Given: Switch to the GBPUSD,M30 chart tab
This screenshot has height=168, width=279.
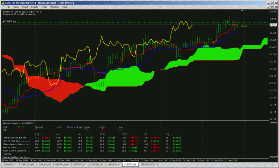Looking at the screenshot, I should coord(148,164).
